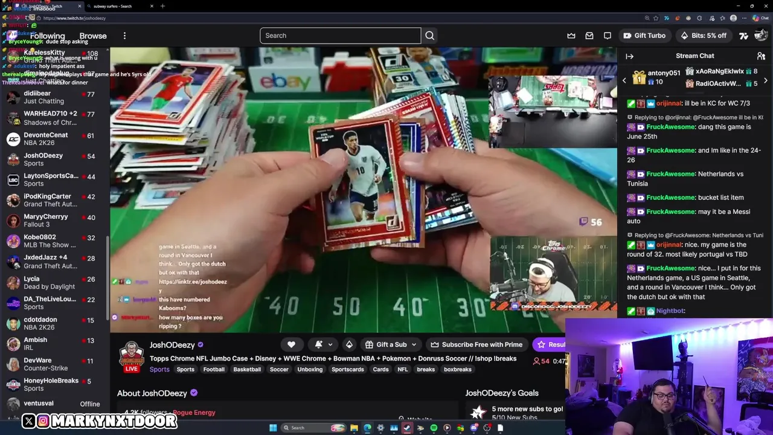Click the Bits diamond icon under stream
Image resolution: width=773 pixels, height=435 pixels.
click(349, 344)
